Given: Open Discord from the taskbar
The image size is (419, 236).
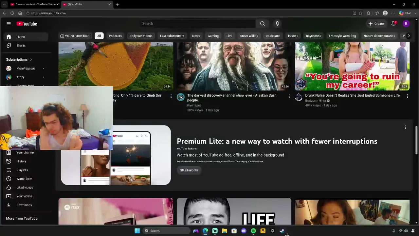Looking at the screenshot, I should (x=244, y=231).
